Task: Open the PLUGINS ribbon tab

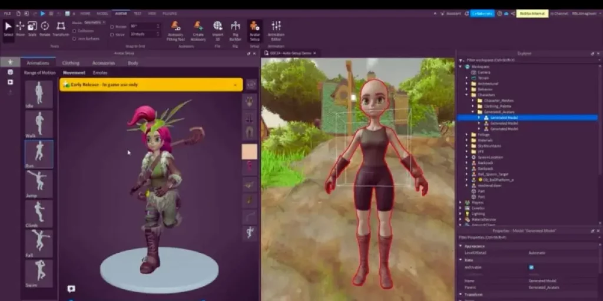Action: point(170,14)
